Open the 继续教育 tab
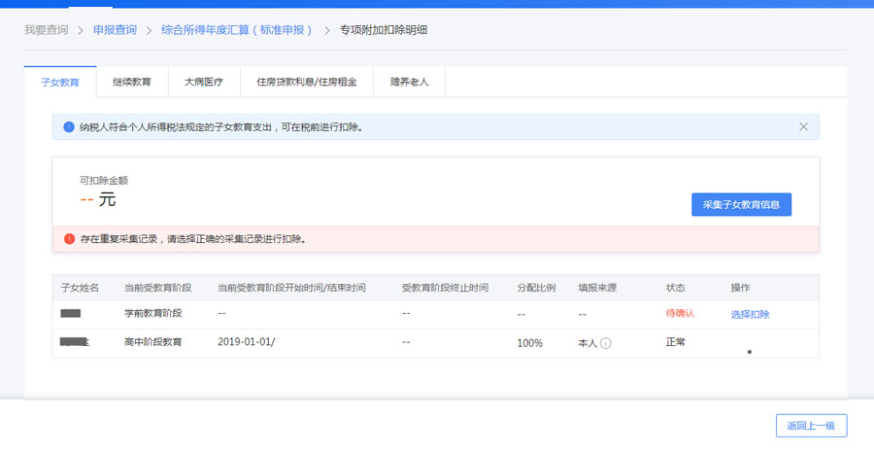Screen dimensions: 874x451 click(132, 83)
